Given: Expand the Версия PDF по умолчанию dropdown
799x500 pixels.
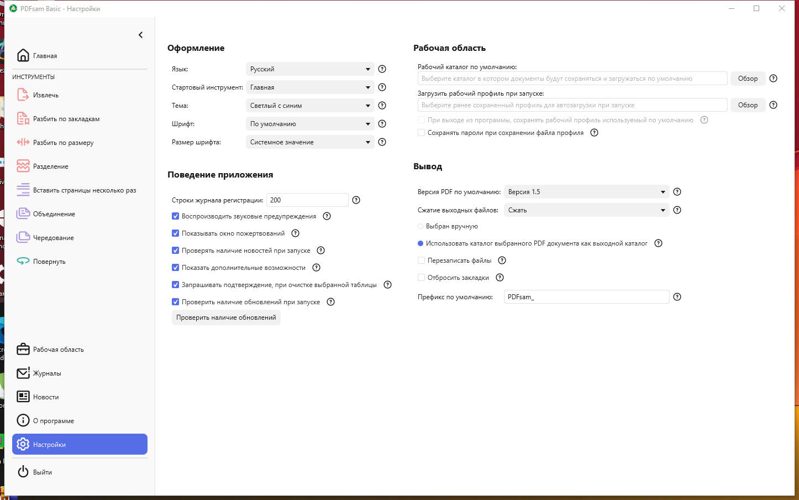Looking at the screenshot, I should coord(586,192).
